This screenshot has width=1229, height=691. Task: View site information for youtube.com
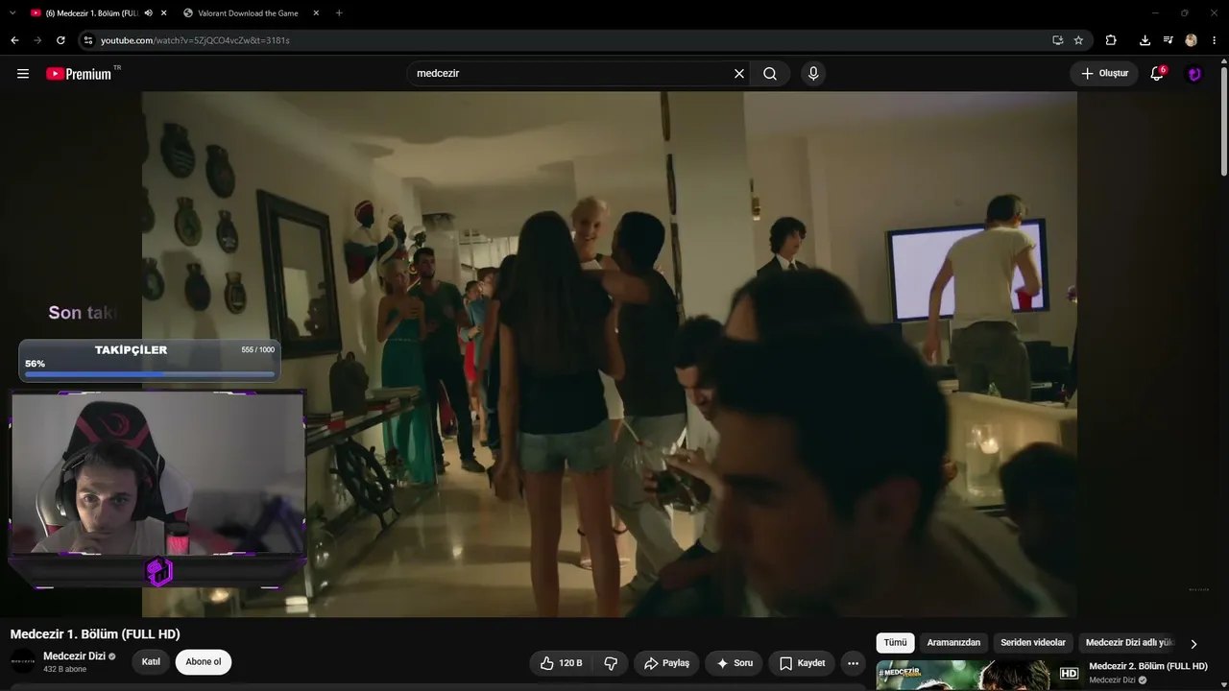tap(88, 40)
